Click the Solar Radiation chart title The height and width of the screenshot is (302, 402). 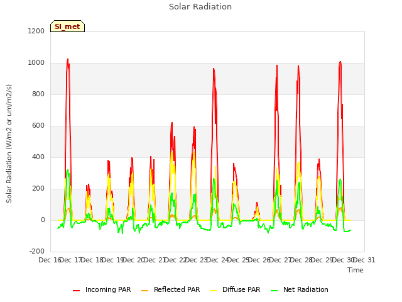point(200,7)
